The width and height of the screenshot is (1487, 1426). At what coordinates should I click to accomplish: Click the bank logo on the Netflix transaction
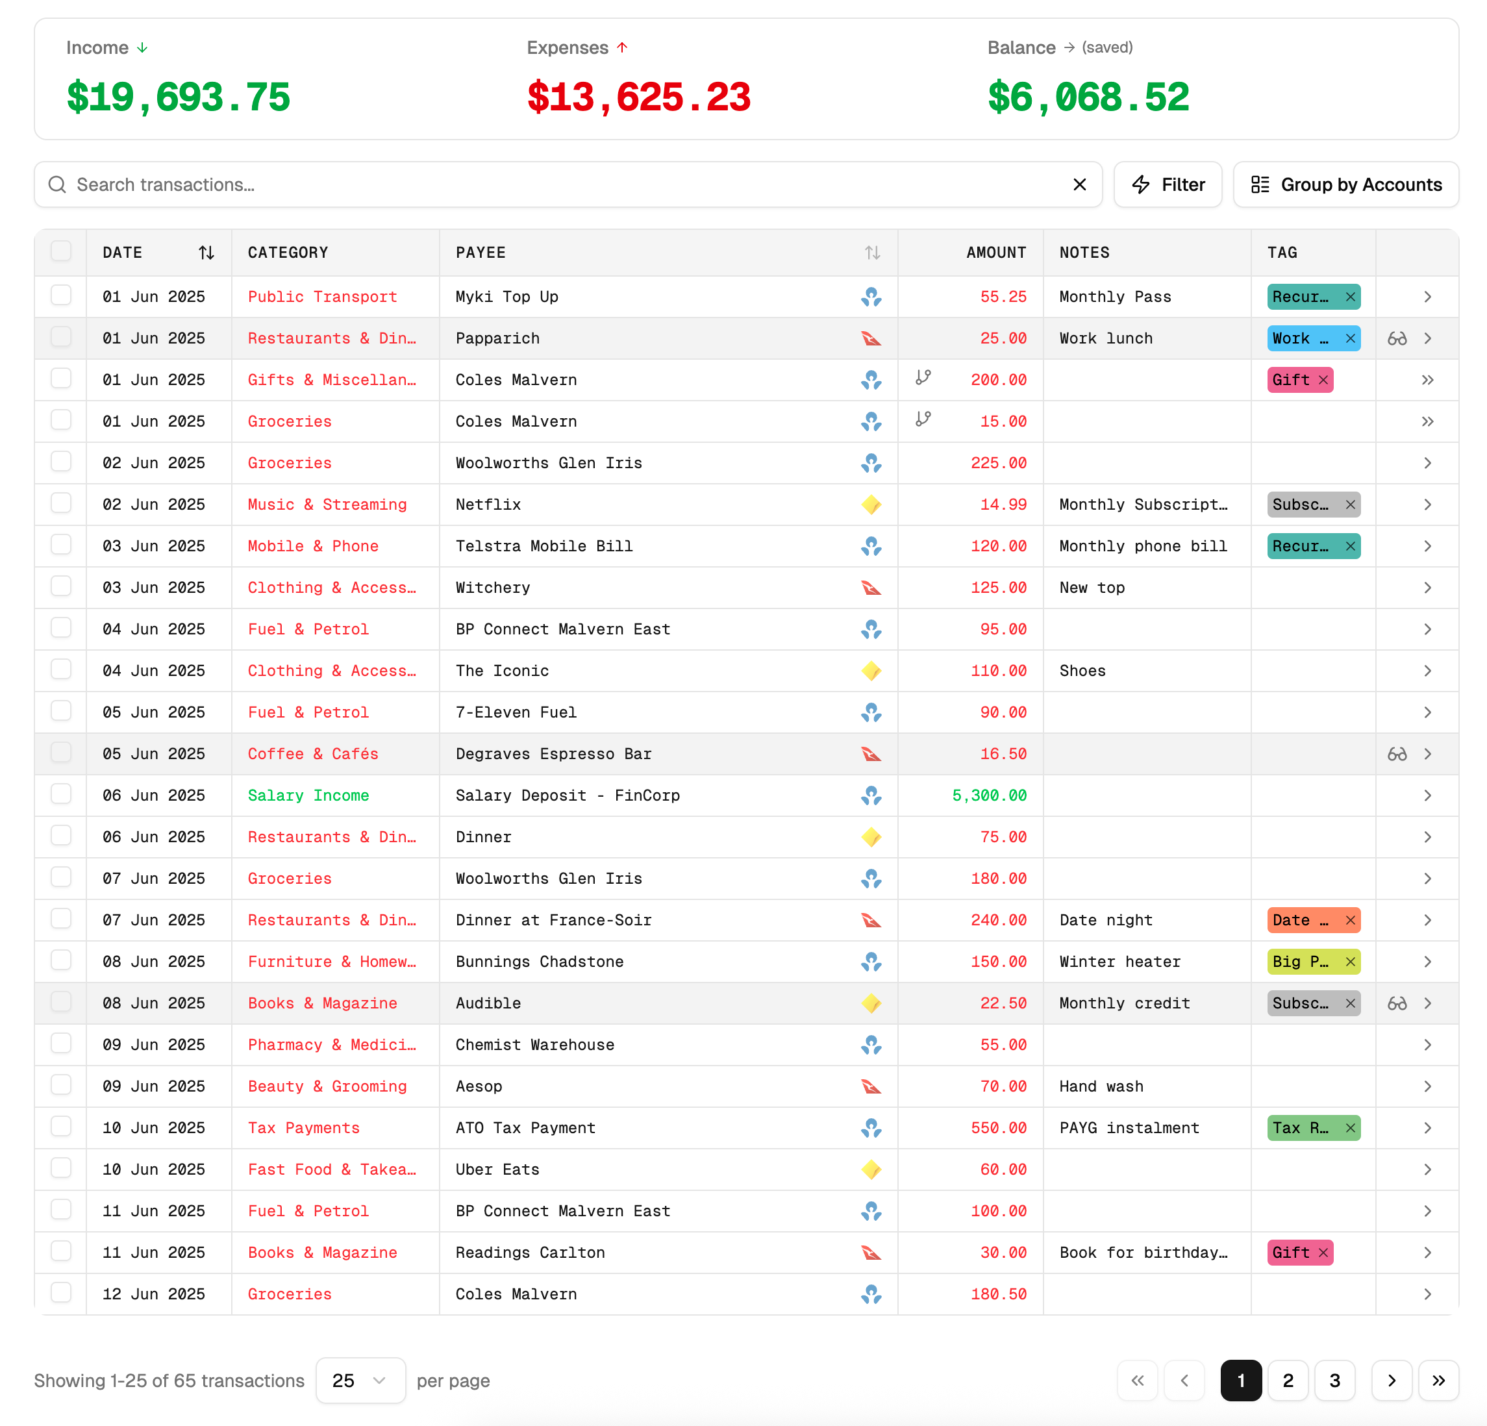871,505
